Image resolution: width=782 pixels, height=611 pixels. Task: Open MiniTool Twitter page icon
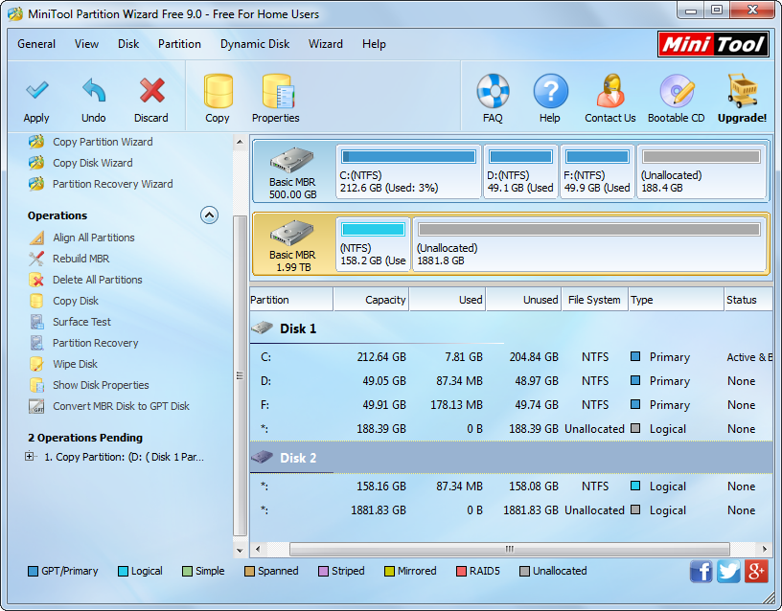tap(728, 571)
